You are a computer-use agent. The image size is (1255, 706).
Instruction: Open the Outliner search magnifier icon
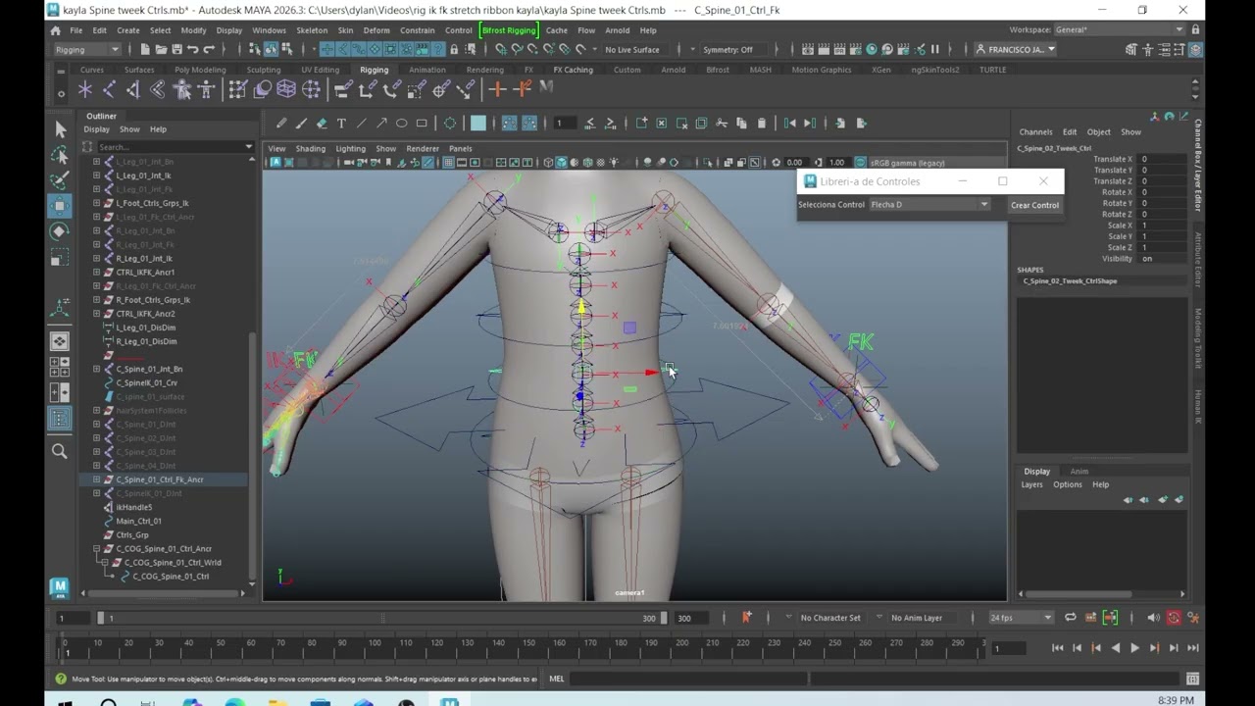pos(60,451)
